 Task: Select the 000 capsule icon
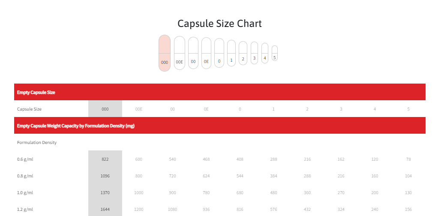(165, 53)
